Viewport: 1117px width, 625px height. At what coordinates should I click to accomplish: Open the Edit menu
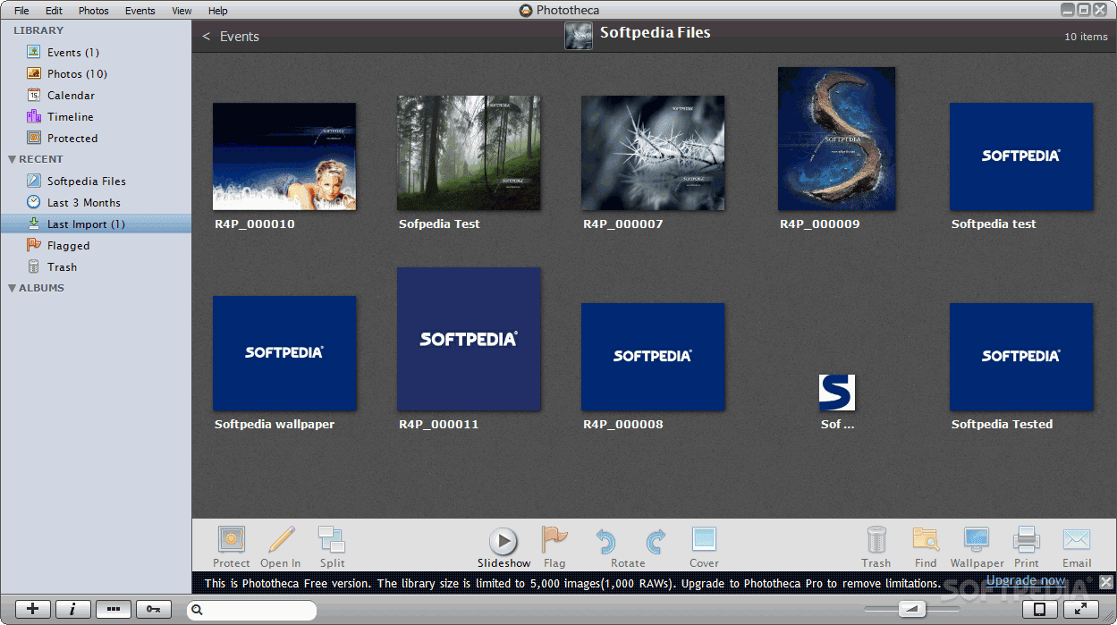[x=54, y=11]
